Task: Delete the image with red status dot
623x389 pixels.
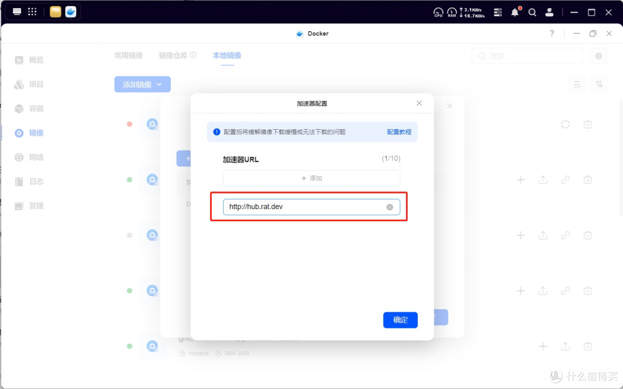Action: tap(587, 124)
